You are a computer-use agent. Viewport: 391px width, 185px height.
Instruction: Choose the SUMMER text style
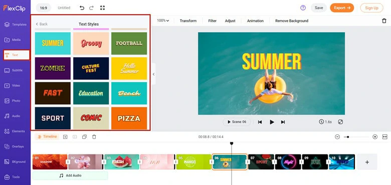53,44
